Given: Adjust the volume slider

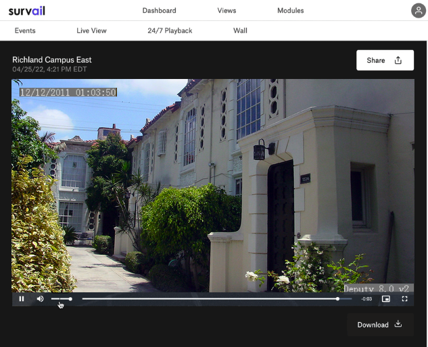Looking at the screenshot, I should [x=62, y=298].
